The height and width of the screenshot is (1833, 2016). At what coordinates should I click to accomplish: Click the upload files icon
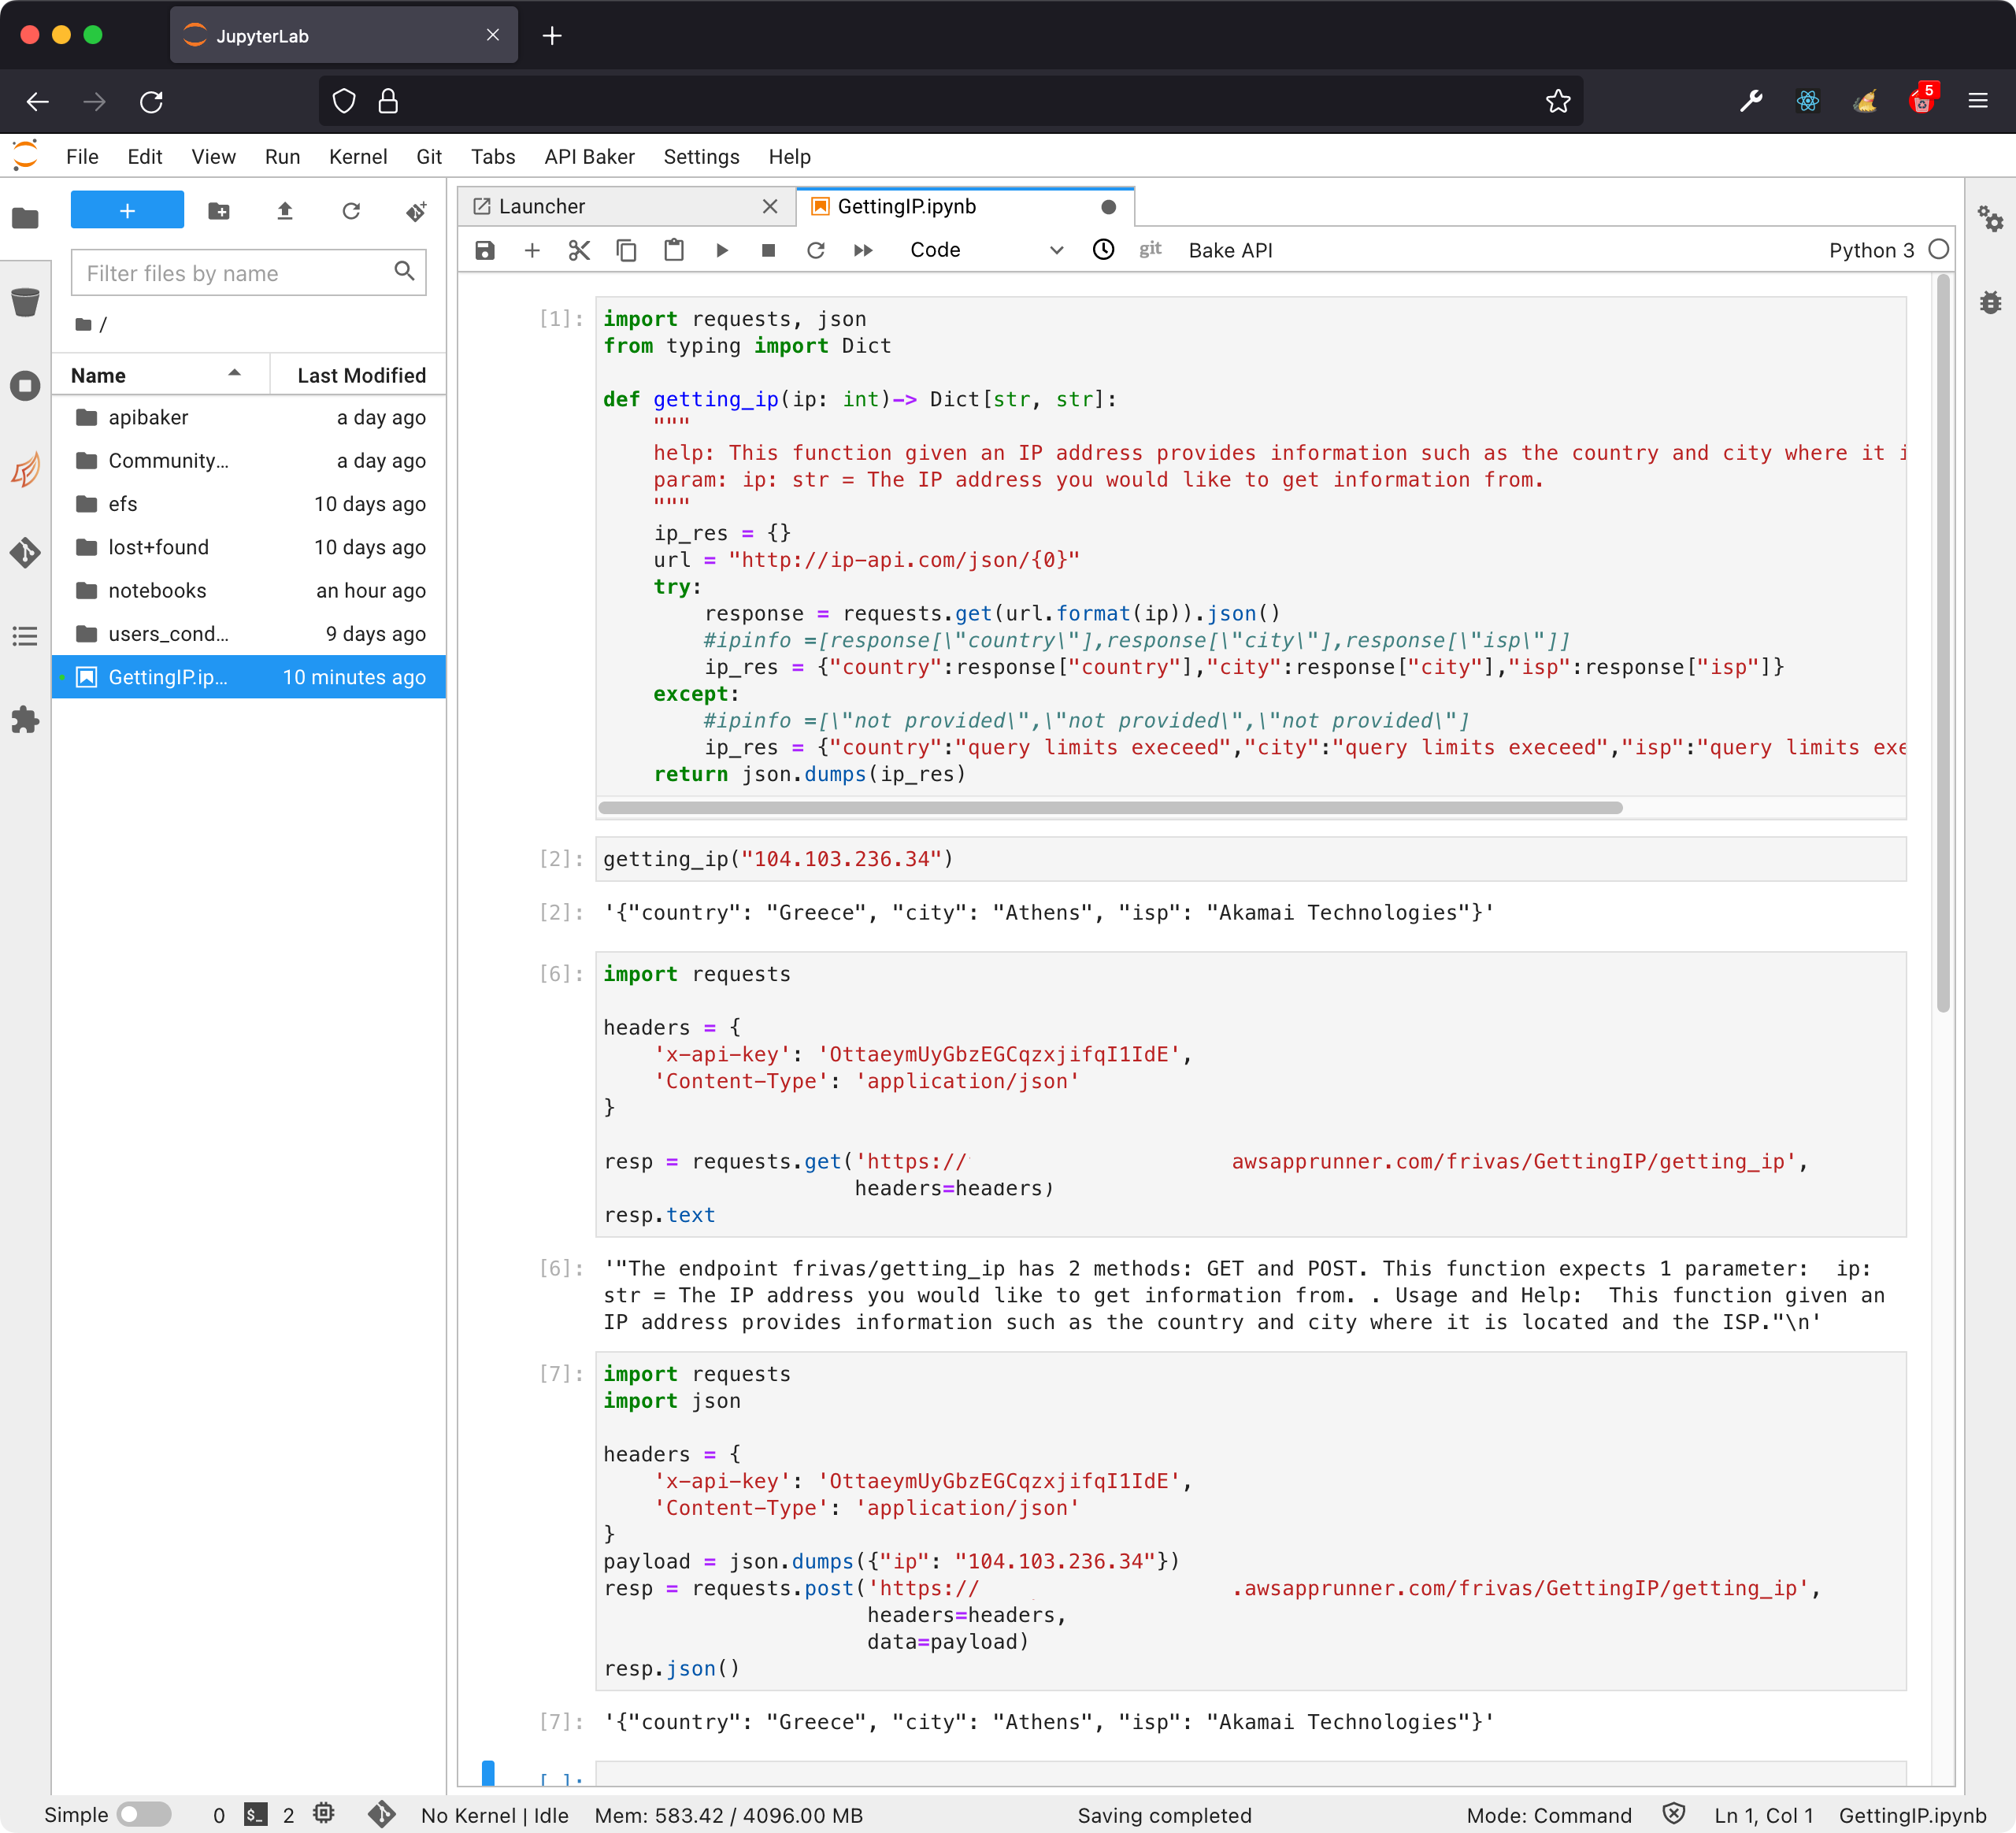coord(285,211)
